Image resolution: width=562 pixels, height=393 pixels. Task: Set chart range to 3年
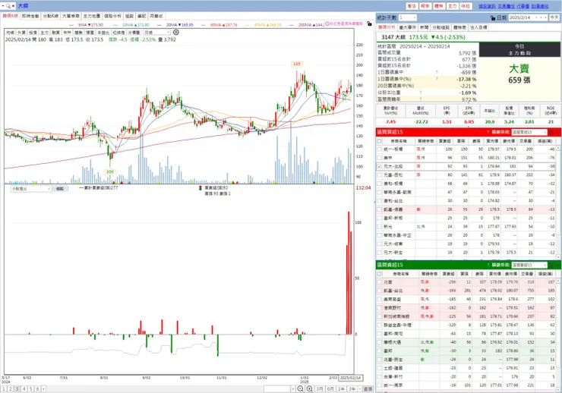pyautogui.click(x=352, y=388)
